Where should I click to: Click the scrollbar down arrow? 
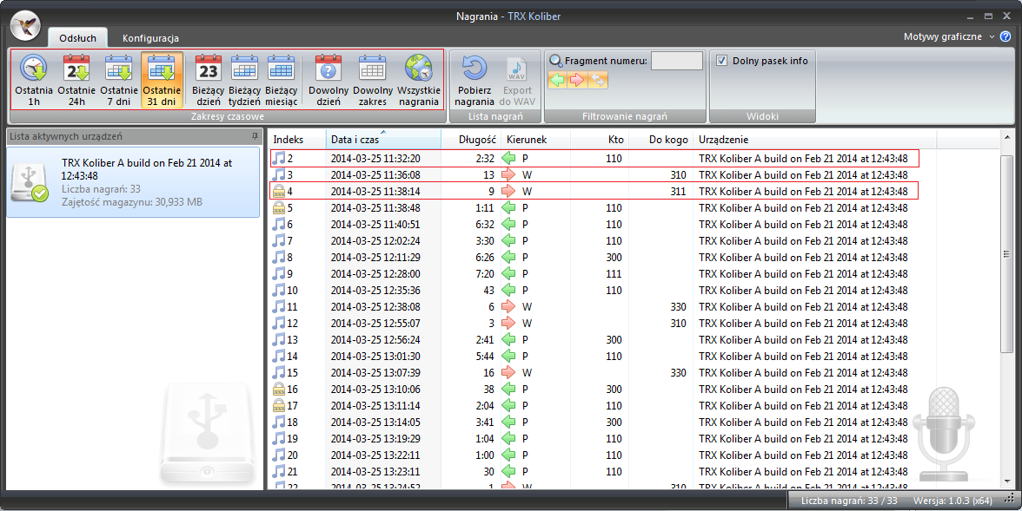[x=1006, y=482]
